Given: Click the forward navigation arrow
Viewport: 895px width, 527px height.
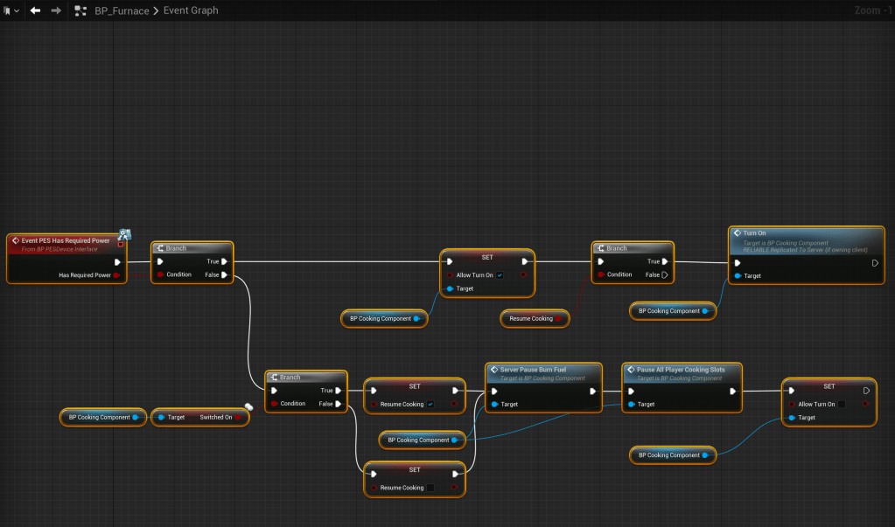Looking at the screenshot, I should (x=56, y=10).
